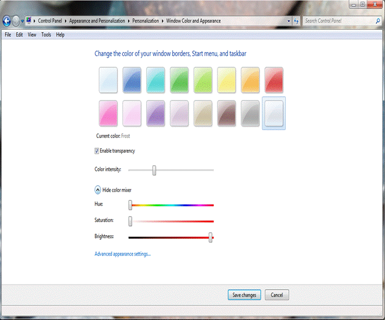Open the Tools menu
Viewport: 385px width, 320px height.
tap(46, 35)
